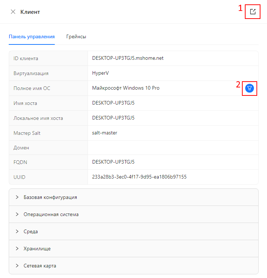Screen dimensions: 267x278
Task: Expand the Операционная система section
Action: tap(51, 214)
